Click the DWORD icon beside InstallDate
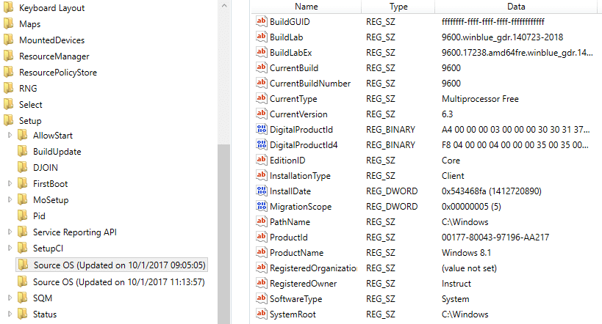 click(x=262, y=191)
